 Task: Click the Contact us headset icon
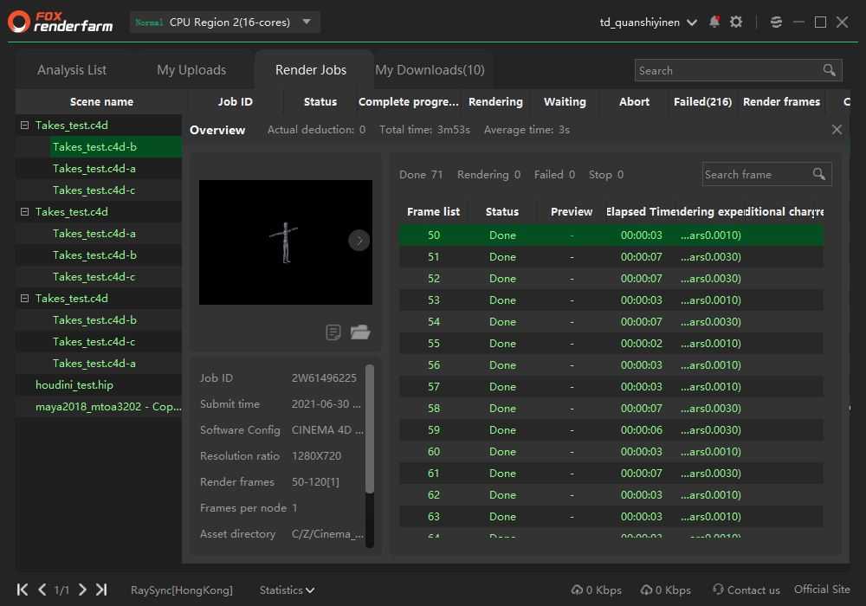pos(718,590)
